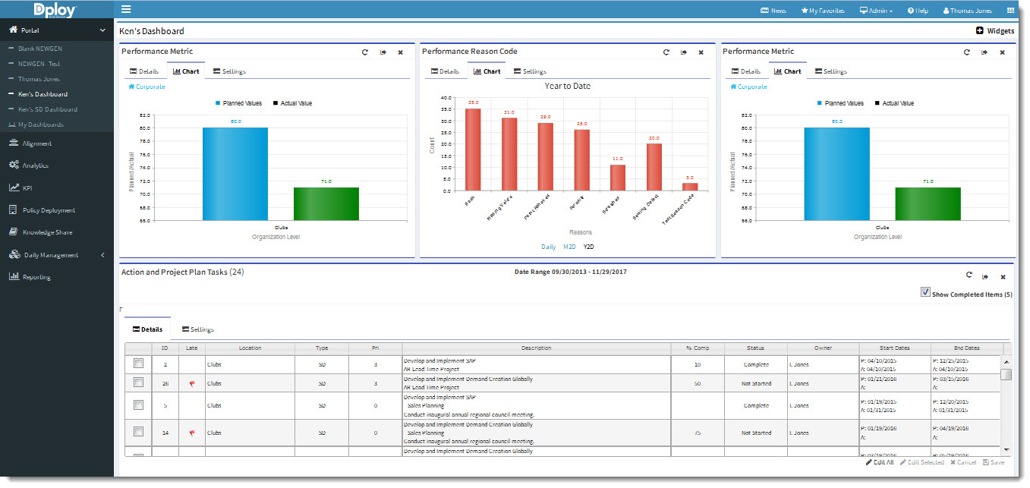Open the Details tab of the left Performance Metric
This screenshot has height=488, width=1030.
pyautogui.click(x=145, y=71)
